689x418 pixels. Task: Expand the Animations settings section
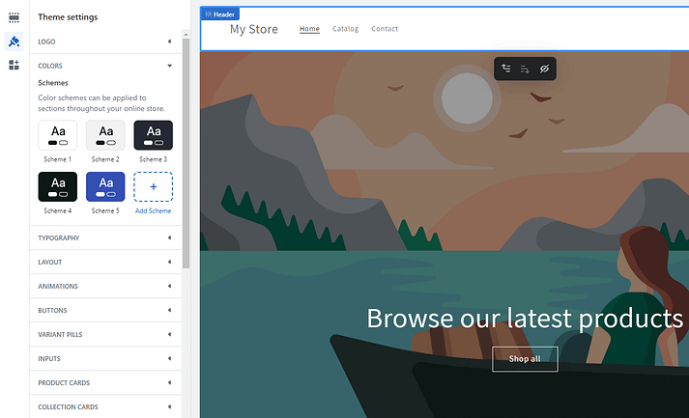tap(104, 286)
